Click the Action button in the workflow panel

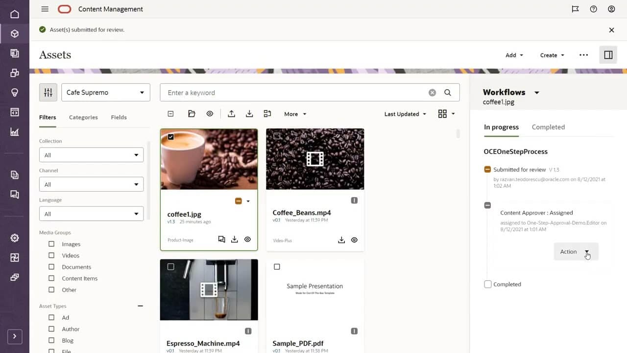click(x=576, y=252)
